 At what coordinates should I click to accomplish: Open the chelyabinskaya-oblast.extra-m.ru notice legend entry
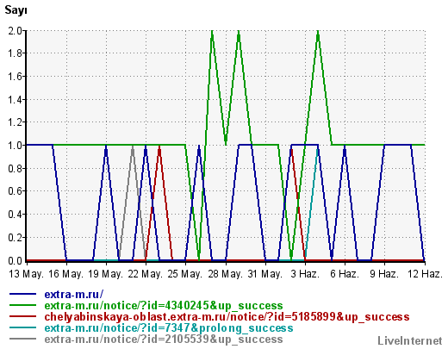coord(227,316)
